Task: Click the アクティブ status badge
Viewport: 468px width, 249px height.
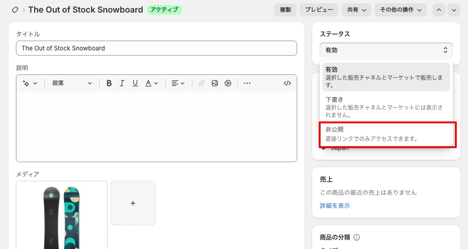Action: (x=164, y=10)
